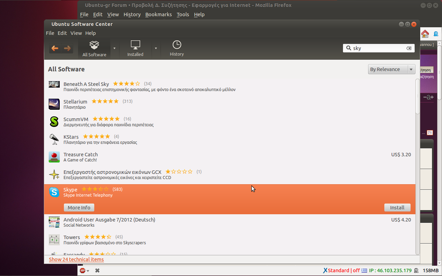Viewport: 442px width, 276px height.
Task: Expand the All Software dropdown arrow
Action: point(115,48)
